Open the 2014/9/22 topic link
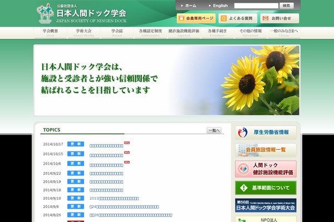Screen dimensions: 334x222 pyautogui.click(x=106, y=174)
